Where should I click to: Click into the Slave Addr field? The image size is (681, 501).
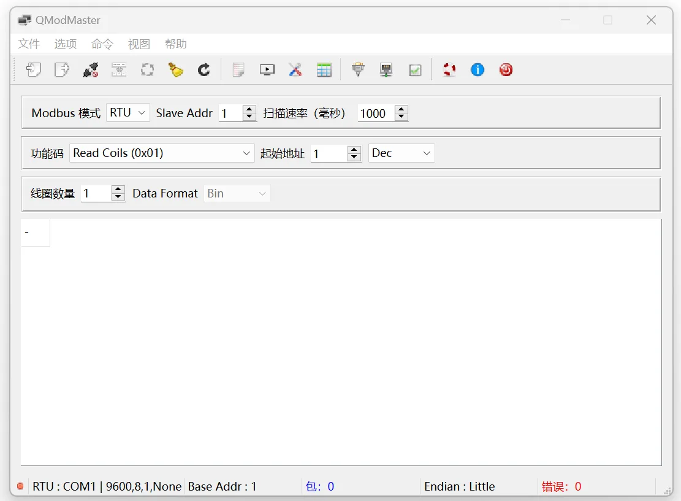[x=230, y=113]
